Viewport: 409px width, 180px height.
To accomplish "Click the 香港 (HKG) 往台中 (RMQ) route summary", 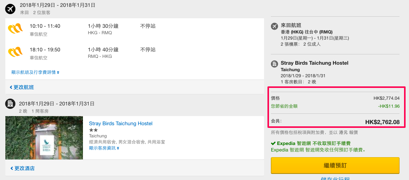I will [x=307, y=32].
